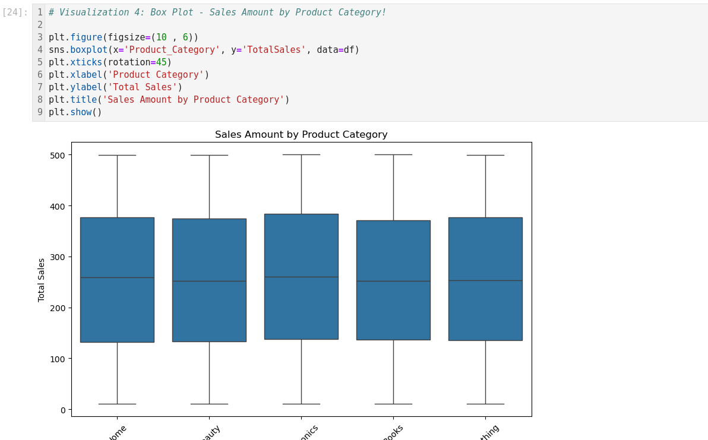Click the median line of the third box
708x440 pixels.
point(301,277)
